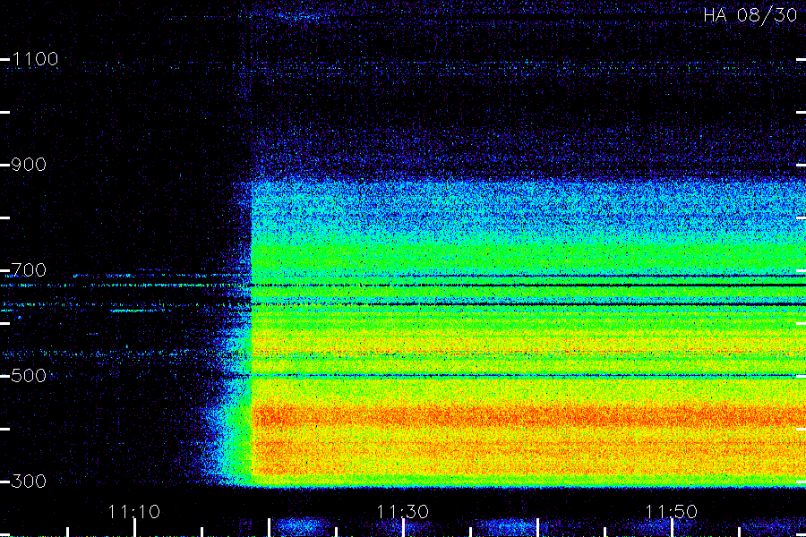Click the 300 frequency axis label
The width and height of the screenshot is (806, 537).
click(29, 481)
